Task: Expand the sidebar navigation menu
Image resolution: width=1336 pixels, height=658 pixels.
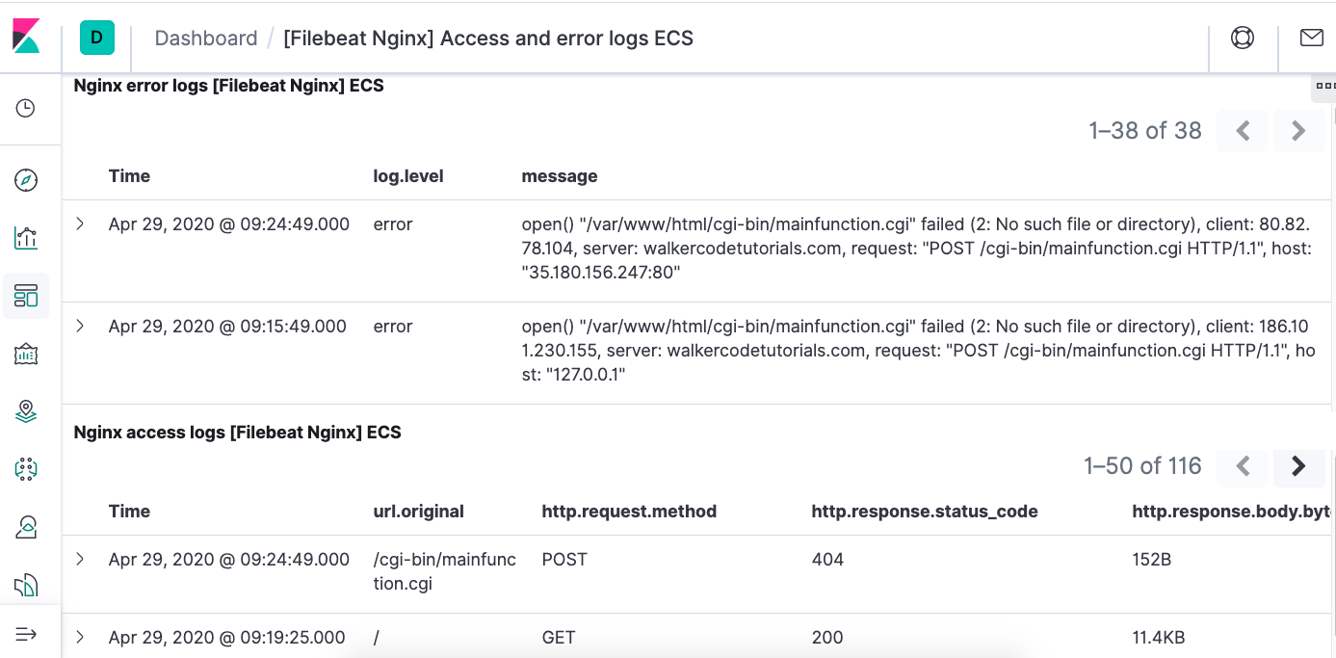Action: click(26, 634)
